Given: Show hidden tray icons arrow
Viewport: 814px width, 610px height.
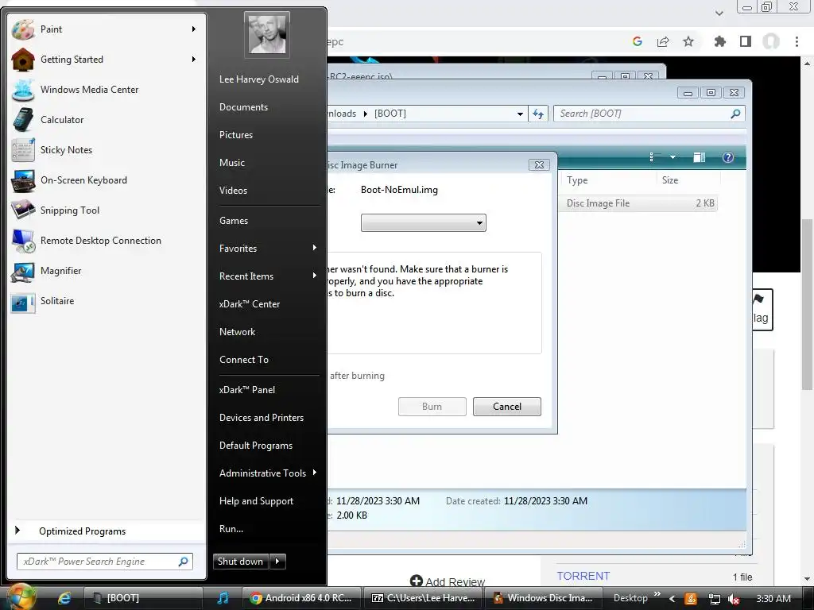Looking at the screenshot, I should coord(673,599).
